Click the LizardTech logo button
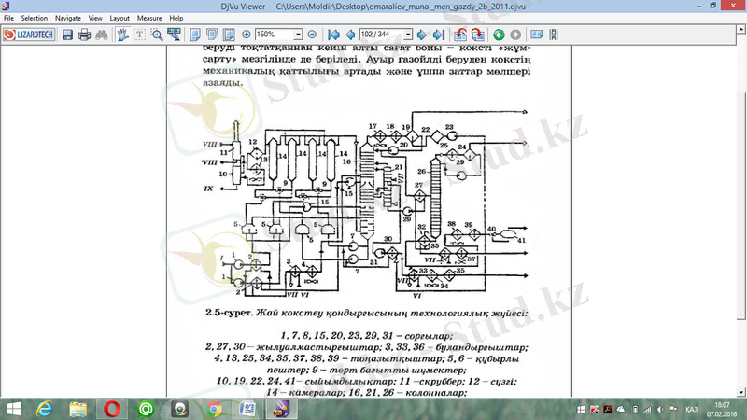Image resolution: width=747 pixels, height=420 pixels. click(29, 35)
